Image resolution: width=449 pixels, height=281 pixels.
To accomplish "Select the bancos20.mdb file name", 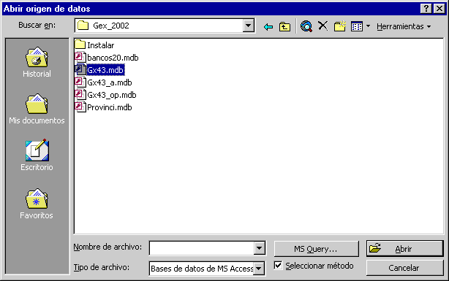I will (x=113, y=58).
